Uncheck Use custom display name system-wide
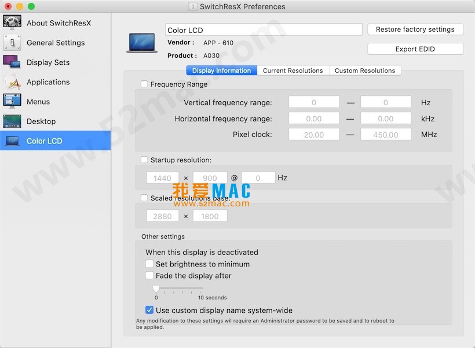Screen dimensions: 475x348 [149, 310]
